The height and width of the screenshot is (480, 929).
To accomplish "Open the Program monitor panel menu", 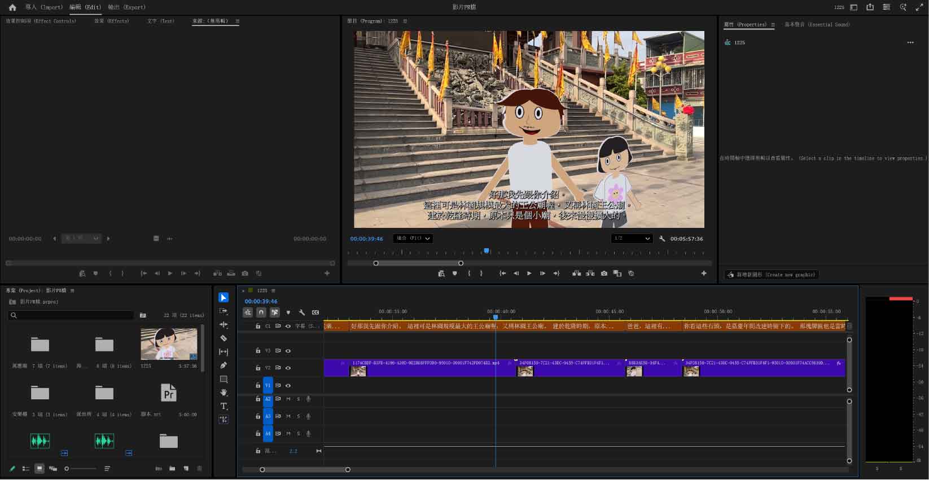I will click(405, 21).
